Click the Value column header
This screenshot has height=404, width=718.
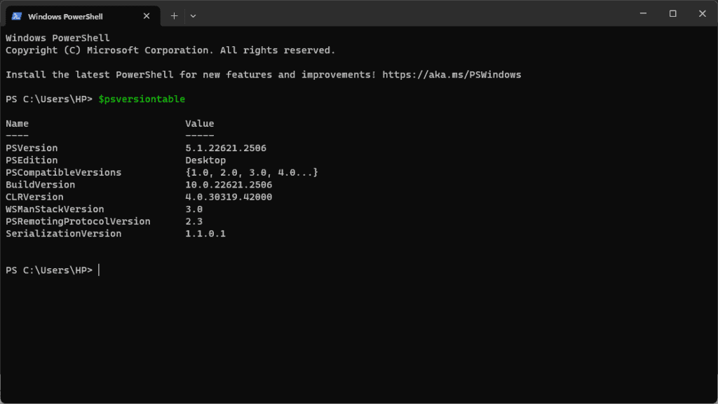tap(200, 123)
